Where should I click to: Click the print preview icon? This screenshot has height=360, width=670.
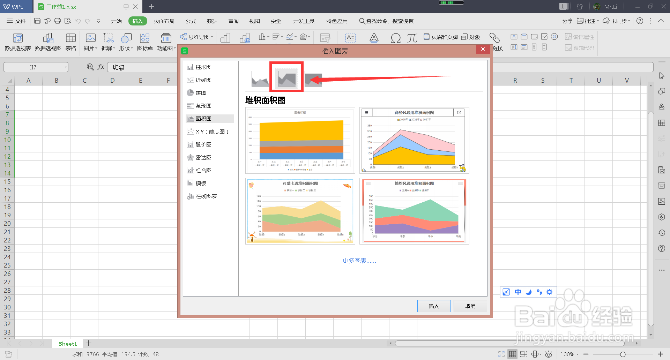(x=68, y=21)
